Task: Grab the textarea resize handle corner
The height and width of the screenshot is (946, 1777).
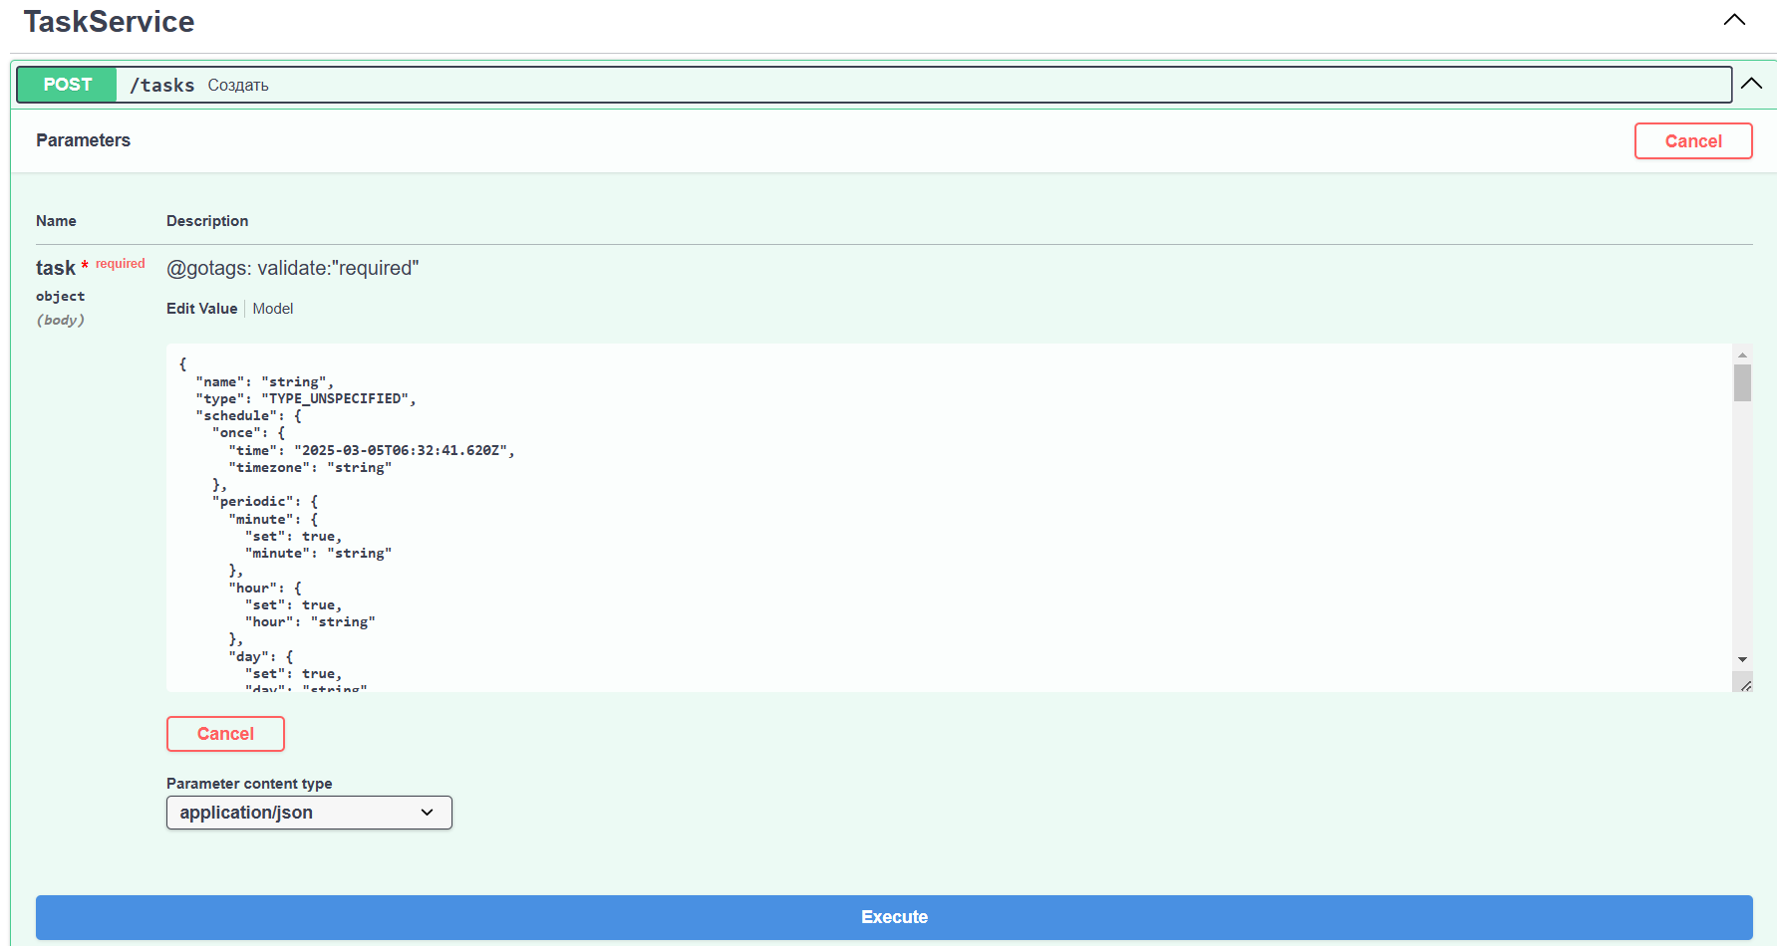Action: click(1744, 684)
